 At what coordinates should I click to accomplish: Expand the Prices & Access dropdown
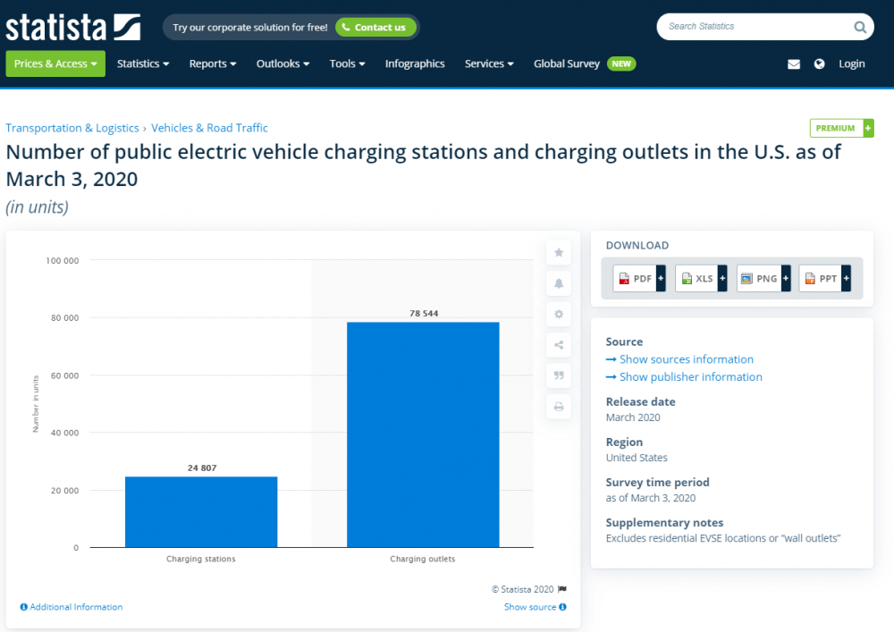[55, 63]
